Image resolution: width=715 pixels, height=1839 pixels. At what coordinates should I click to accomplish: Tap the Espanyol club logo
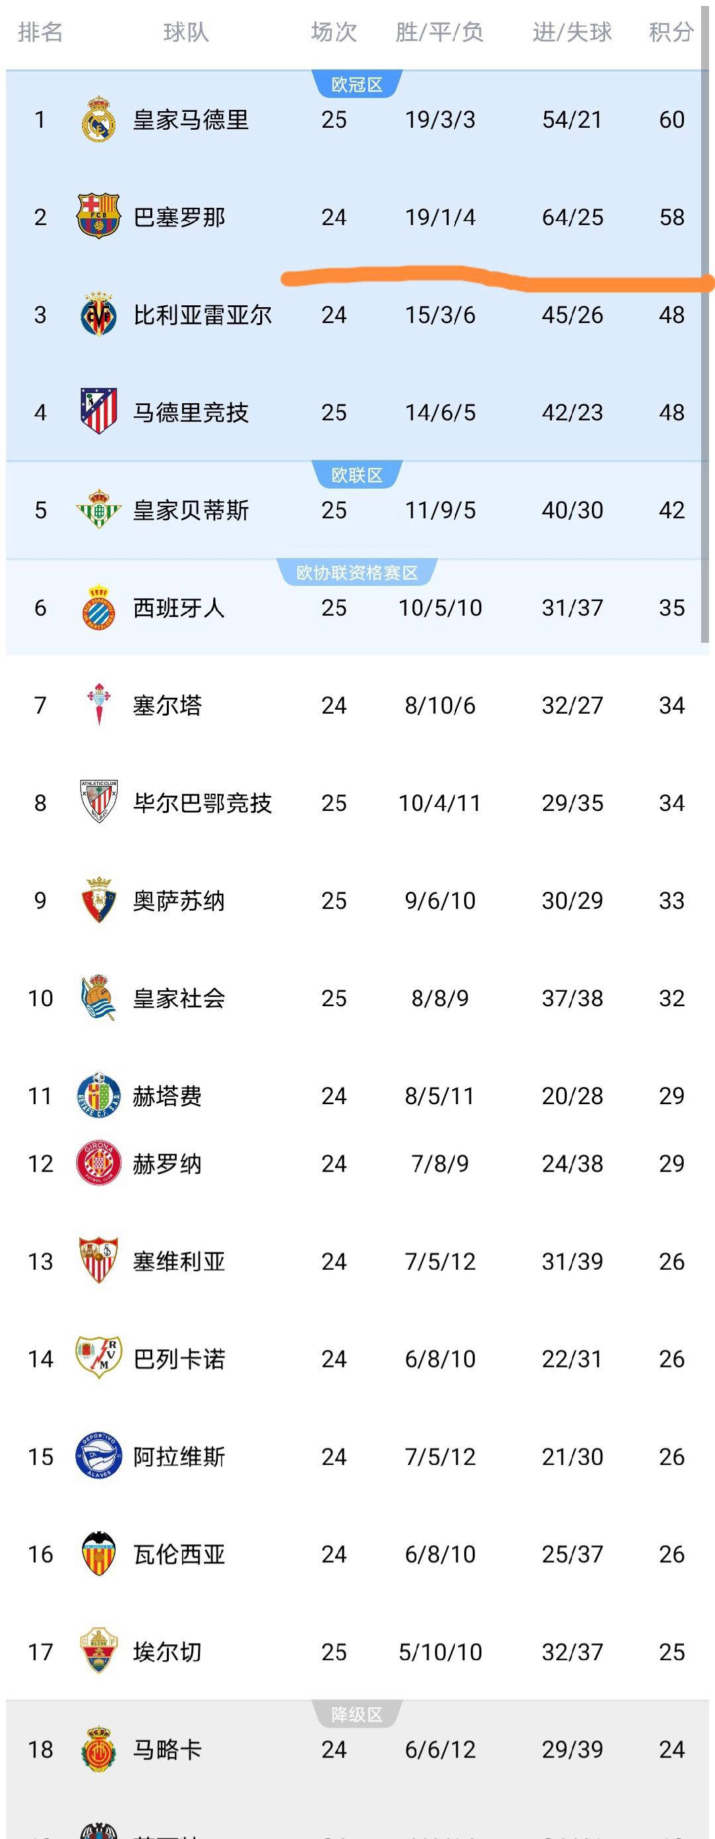98,607
